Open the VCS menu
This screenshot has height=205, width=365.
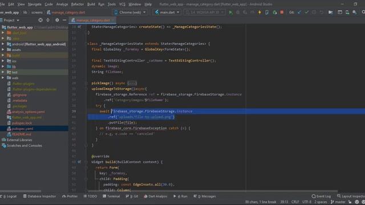[122, 4]
